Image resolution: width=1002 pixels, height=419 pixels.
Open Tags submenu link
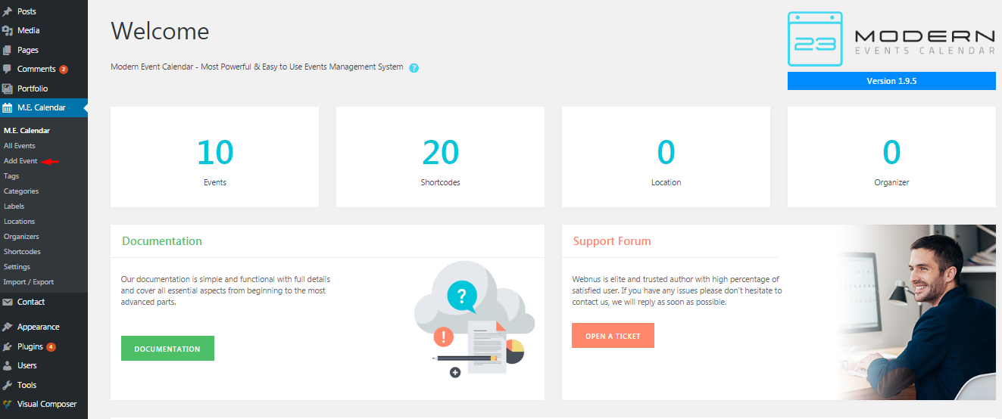pos(11,176)
